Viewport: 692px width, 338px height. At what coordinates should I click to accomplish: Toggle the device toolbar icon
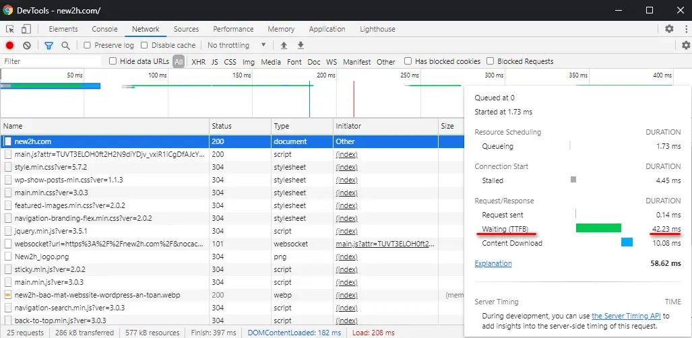click(26, 29)
